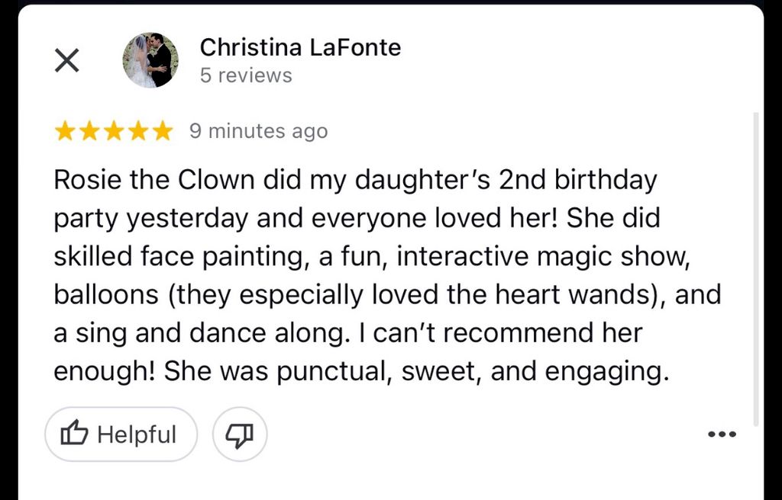Close the review with the X icon
The height and width of the screenshot is (500, 782).
click(x=67, y=61)
